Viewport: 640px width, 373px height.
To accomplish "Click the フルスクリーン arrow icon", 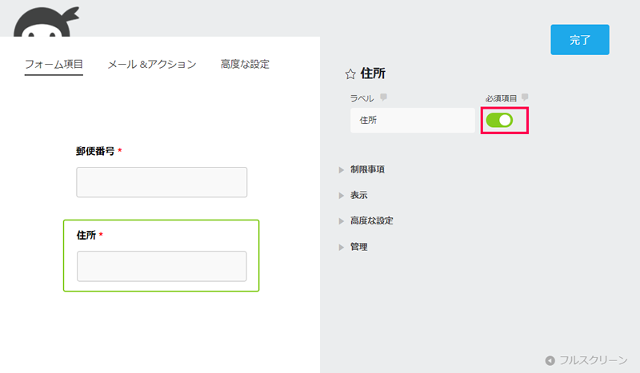I will pyautogui.click(x=550, y=360).
